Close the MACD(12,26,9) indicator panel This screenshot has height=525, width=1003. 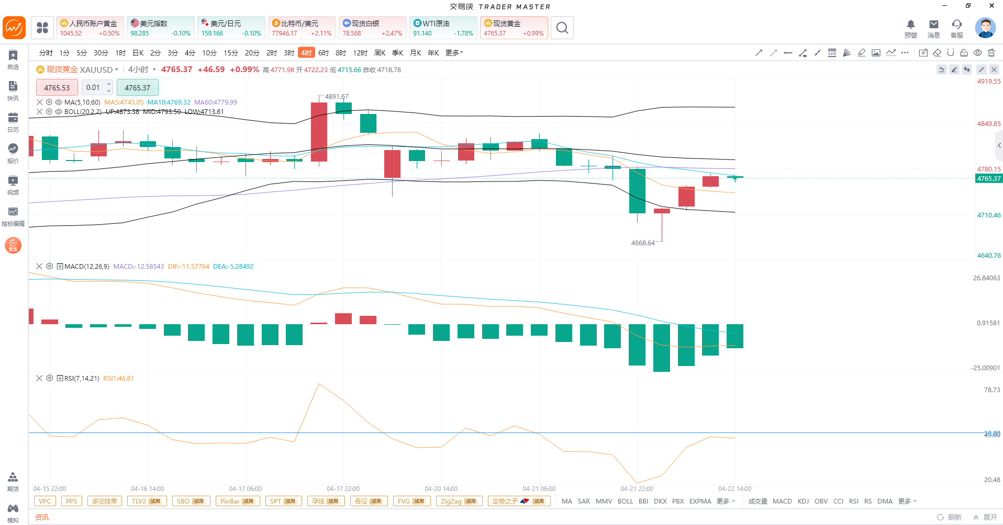39,267
